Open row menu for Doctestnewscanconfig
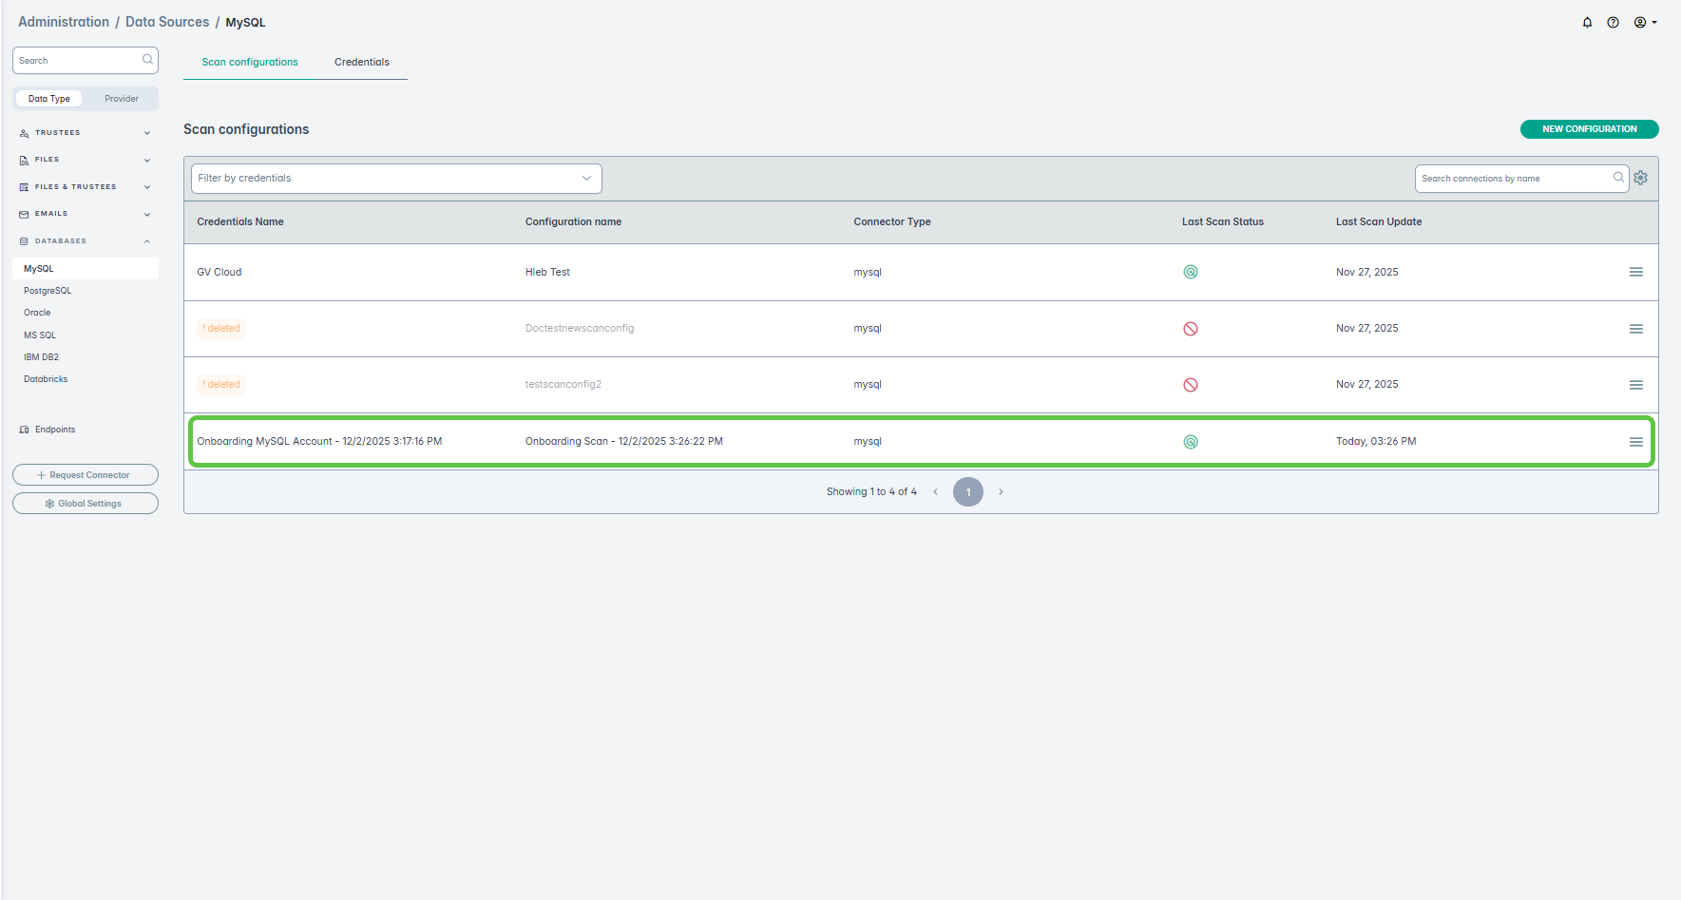Screen dimensions: 1681x900 [1635, 329]
